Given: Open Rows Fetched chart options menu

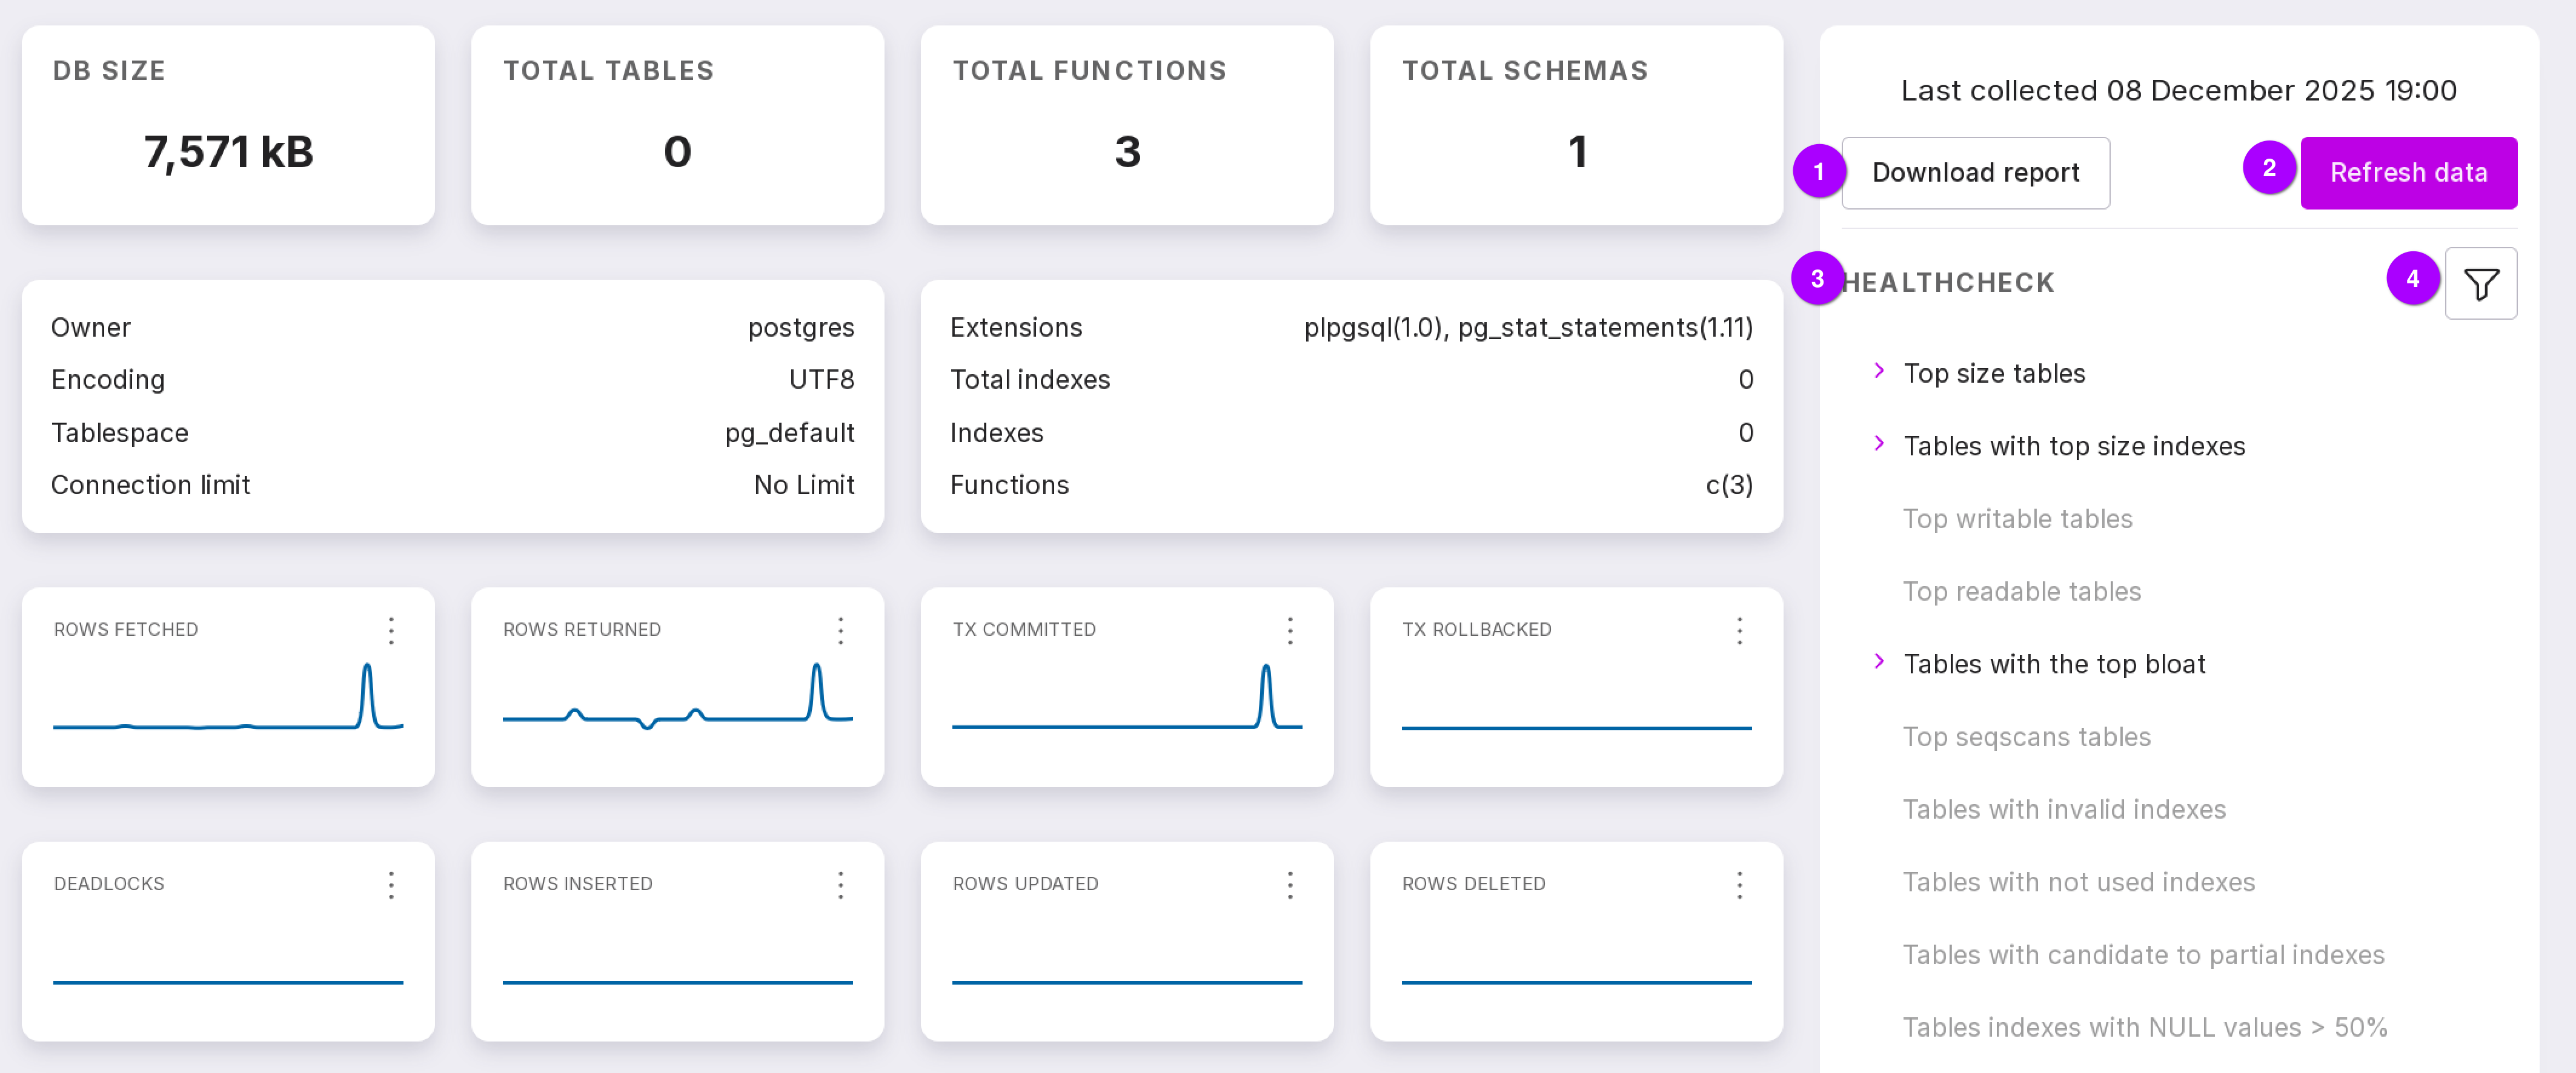Looking at the screenshot, I should click(x=391, y=630).
